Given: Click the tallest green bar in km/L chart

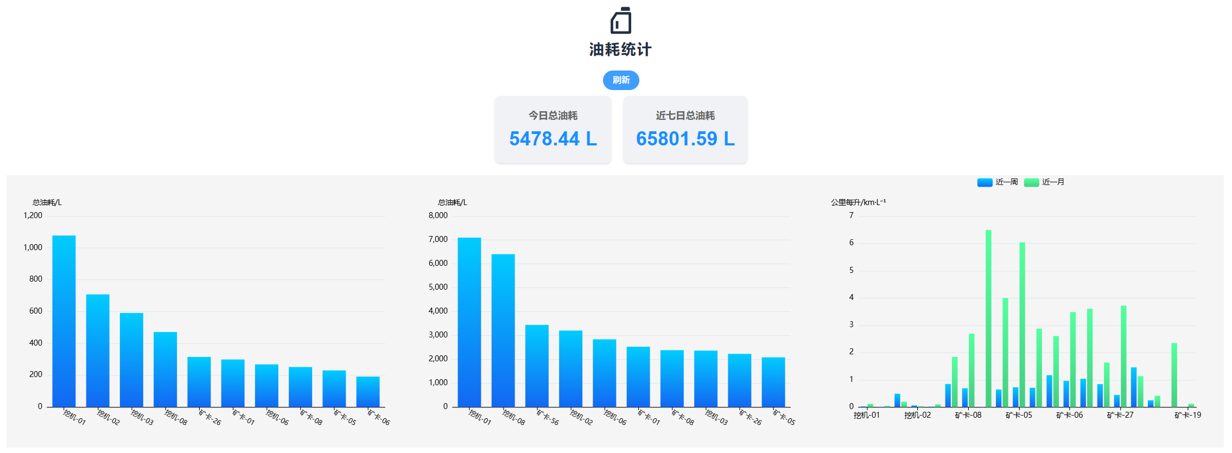Looking at the screenshot, I should [988, 318].
